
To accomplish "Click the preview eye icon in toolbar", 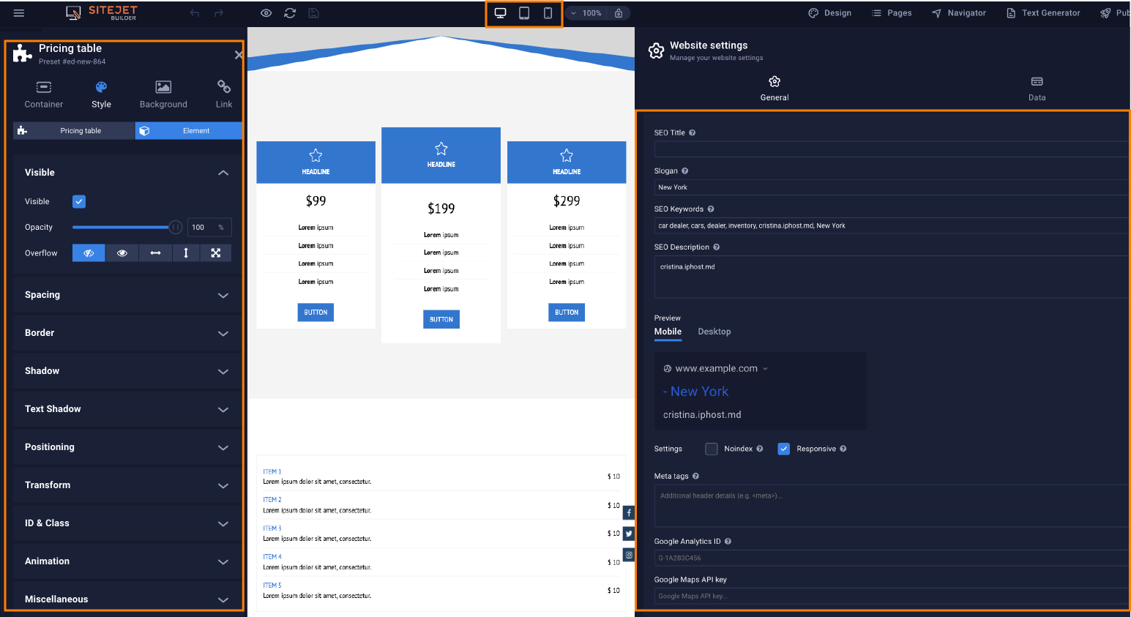I will (266, 13).
